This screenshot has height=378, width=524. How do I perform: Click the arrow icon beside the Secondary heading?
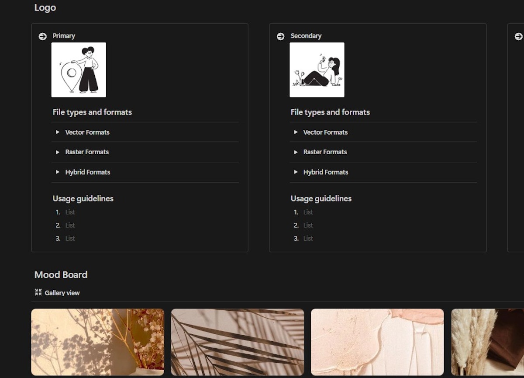tap(280, 36)
